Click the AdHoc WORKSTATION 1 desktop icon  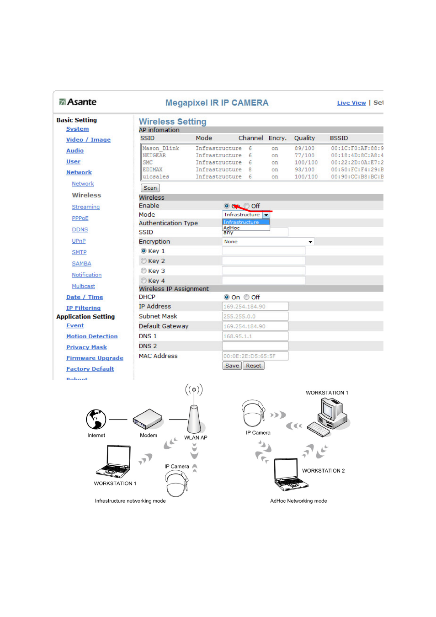(x=329, y=417)
